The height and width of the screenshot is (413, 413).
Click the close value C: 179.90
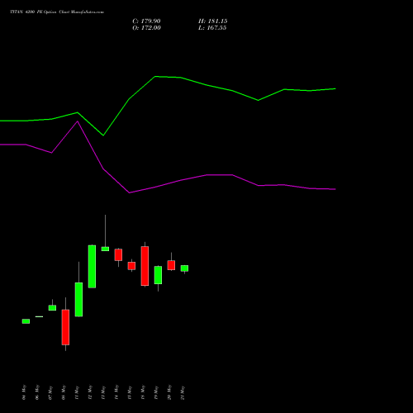point(146,21)
